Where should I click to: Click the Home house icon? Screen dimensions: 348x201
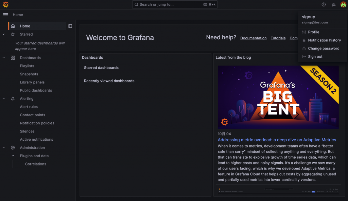coord(13,26)
